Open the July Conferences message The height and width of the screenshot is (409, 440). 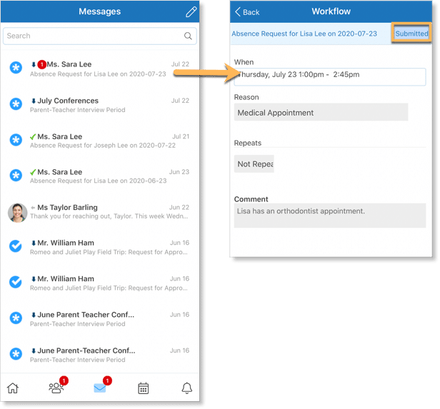click(107, 105)
